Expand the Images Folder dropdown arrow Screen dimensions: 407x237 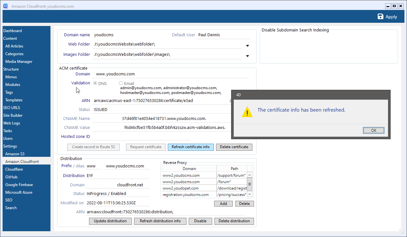pyautogui.click(x=248, y=56)
